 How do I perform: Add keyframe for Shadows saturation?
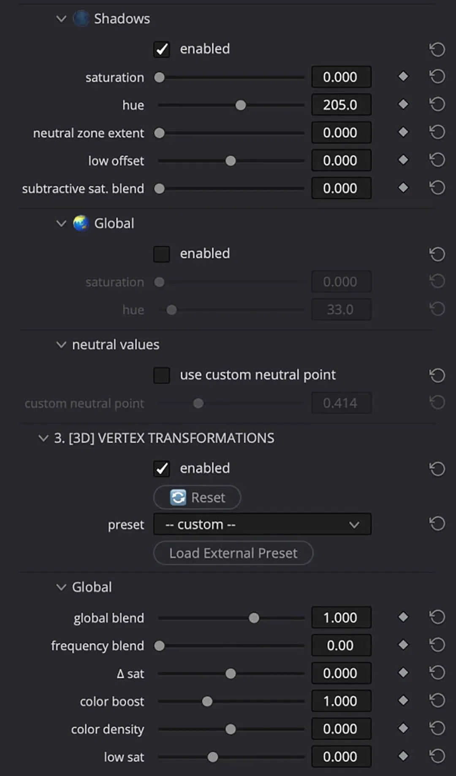403,76
